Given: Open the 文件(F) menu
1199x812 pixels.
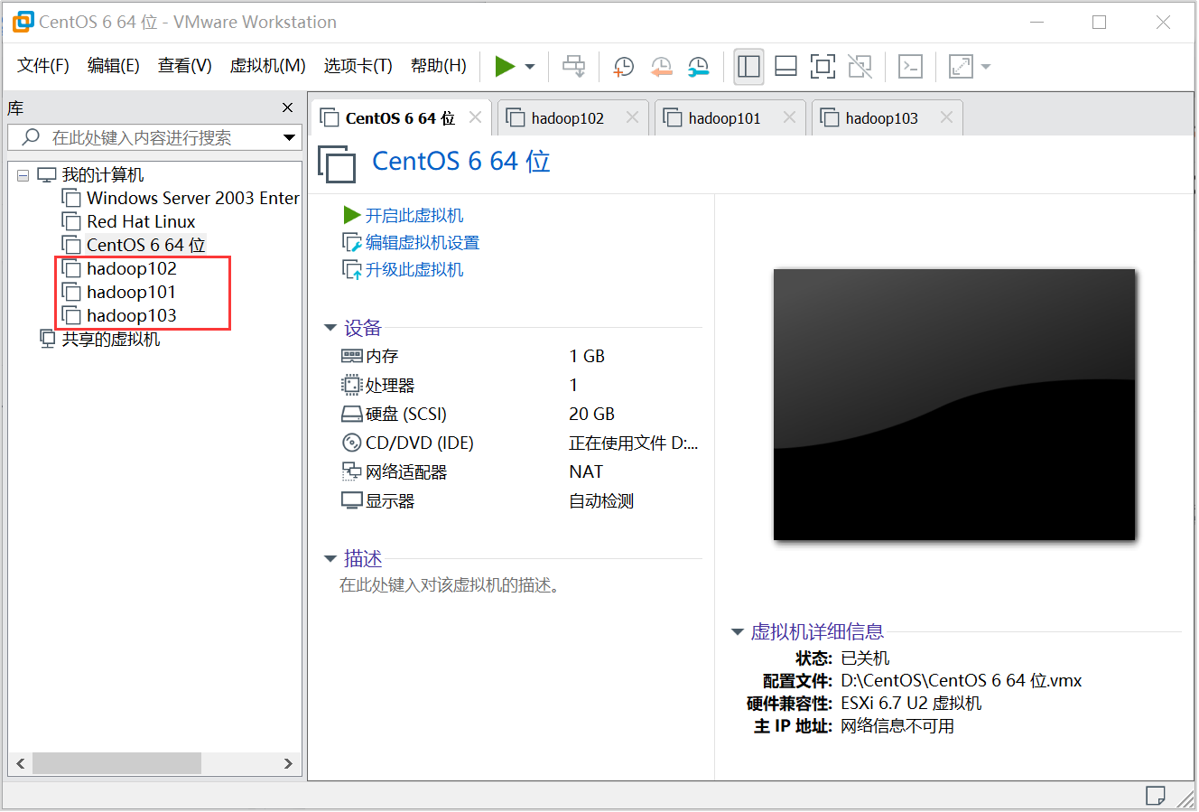Looking at the screenshot, I should pos(43,65).
